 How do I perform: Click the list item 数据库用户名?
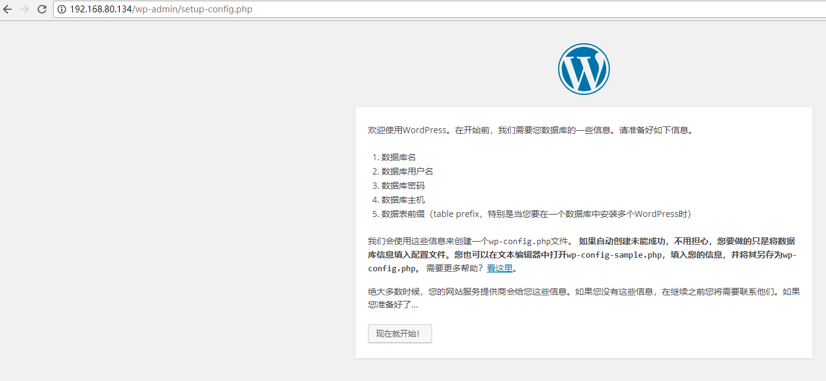click(x=407, y=171)
